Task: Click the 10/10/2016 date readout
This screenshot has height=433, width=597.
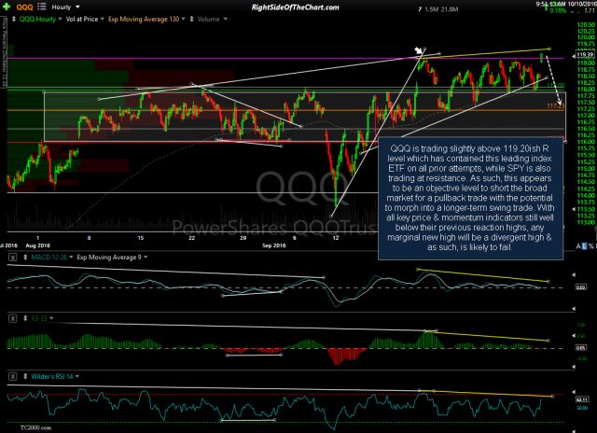Action: click(581, 4)
